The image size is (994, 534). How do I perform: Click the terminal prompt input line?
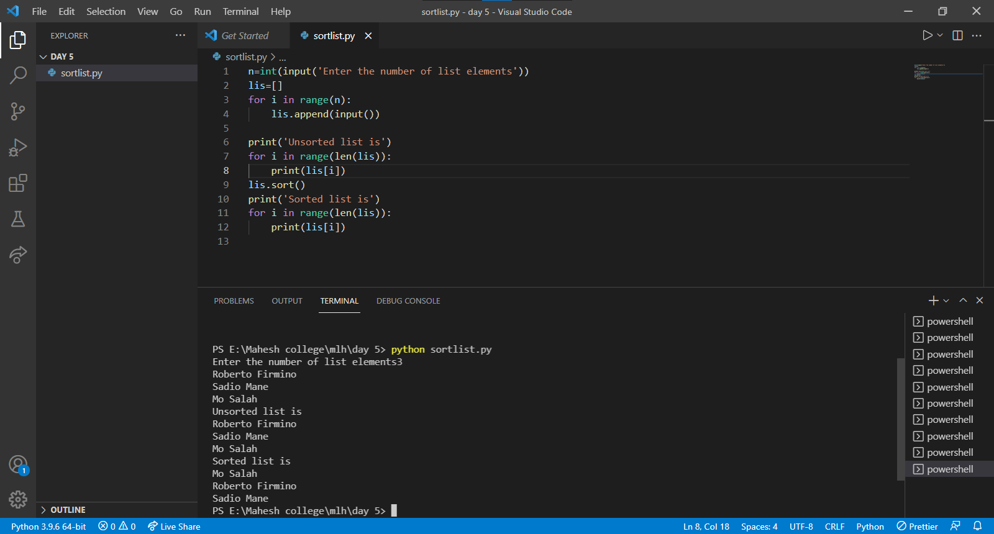click(x=304, y=510)
